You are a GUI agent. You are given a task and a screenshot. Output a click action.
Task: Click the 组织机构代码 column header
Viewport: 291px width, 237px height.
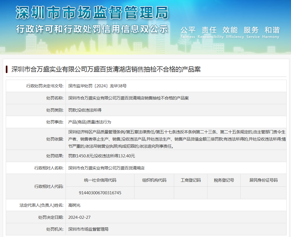[154, 180]
